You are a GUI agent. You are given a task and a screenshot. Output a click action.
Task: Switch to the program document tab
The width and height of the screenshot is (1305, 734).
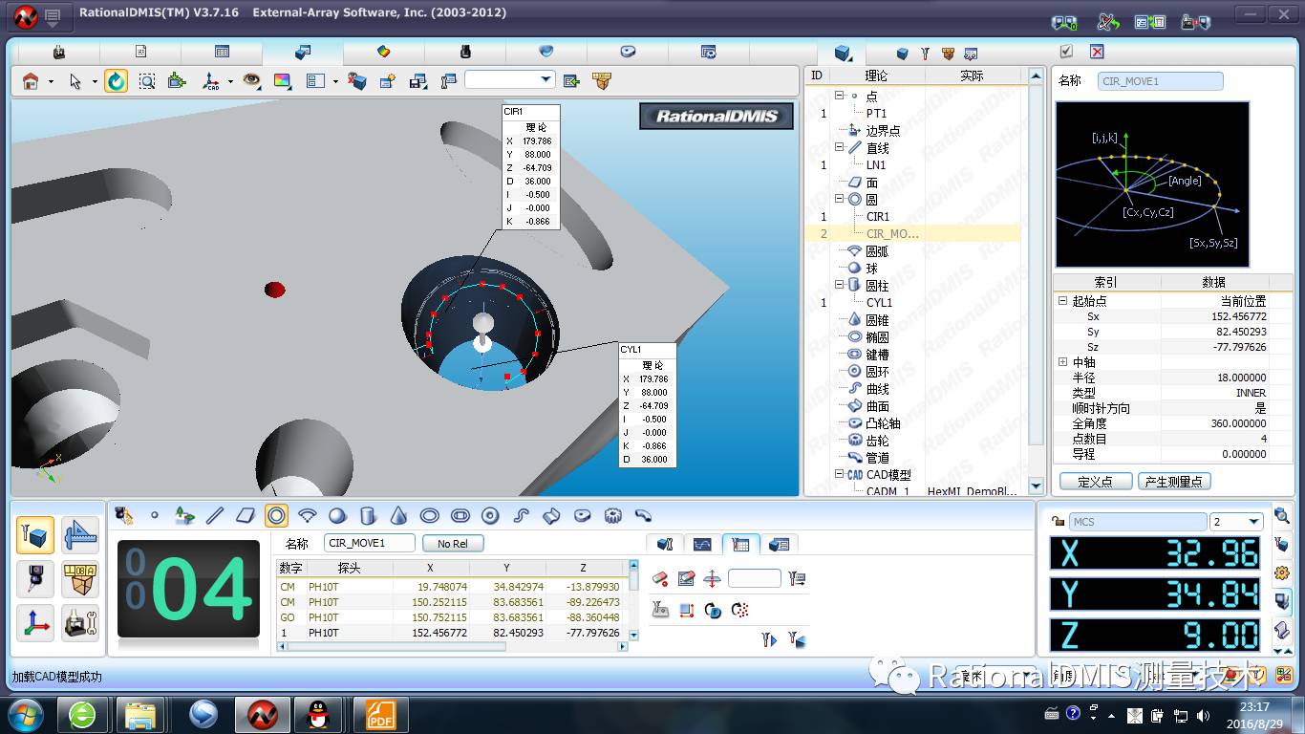coord(140,52)
